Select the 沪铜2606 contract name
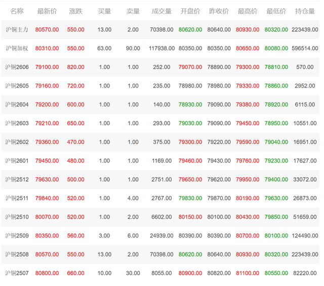The image size is (324, 286). 17,67
